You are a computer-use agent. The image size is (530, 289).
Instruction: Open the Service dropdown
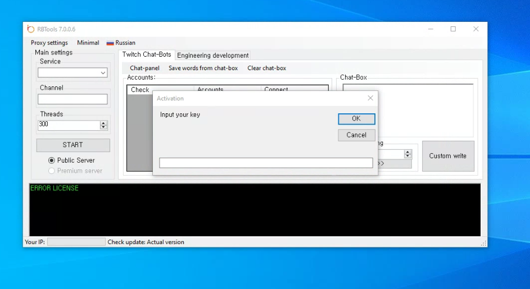(x=103, y=73)
